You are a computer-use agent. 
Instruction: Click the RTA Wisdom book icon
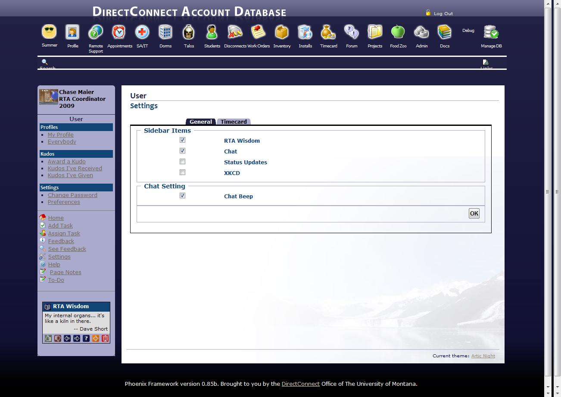coord(48,306)
